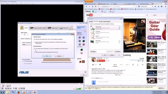Toggle VLC shuffle/random button
This screenshot has width=168, height=94.
pyautogui.click(x=24, y=88)
